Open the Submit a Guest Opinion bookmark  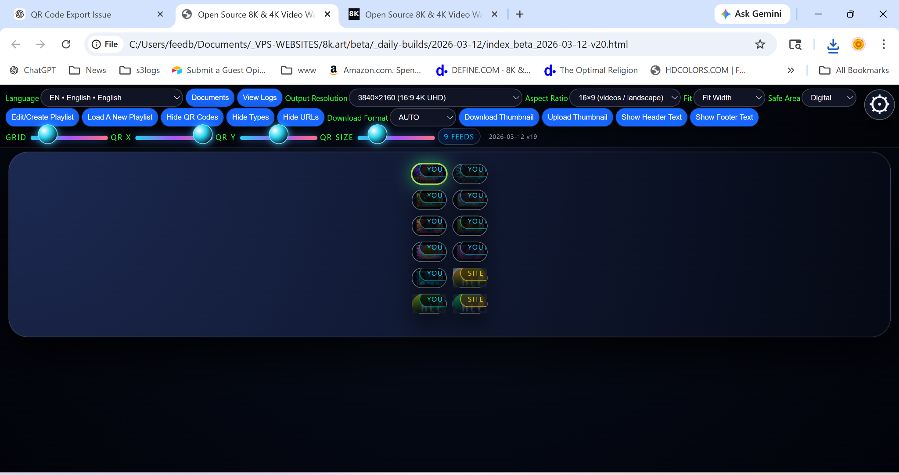219,70
